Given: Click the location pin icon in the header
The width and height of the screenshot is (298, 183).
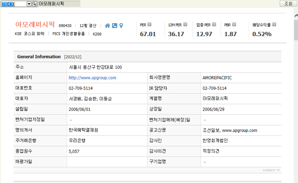Looking at the screenshot, I should click(x=121, y=25).
